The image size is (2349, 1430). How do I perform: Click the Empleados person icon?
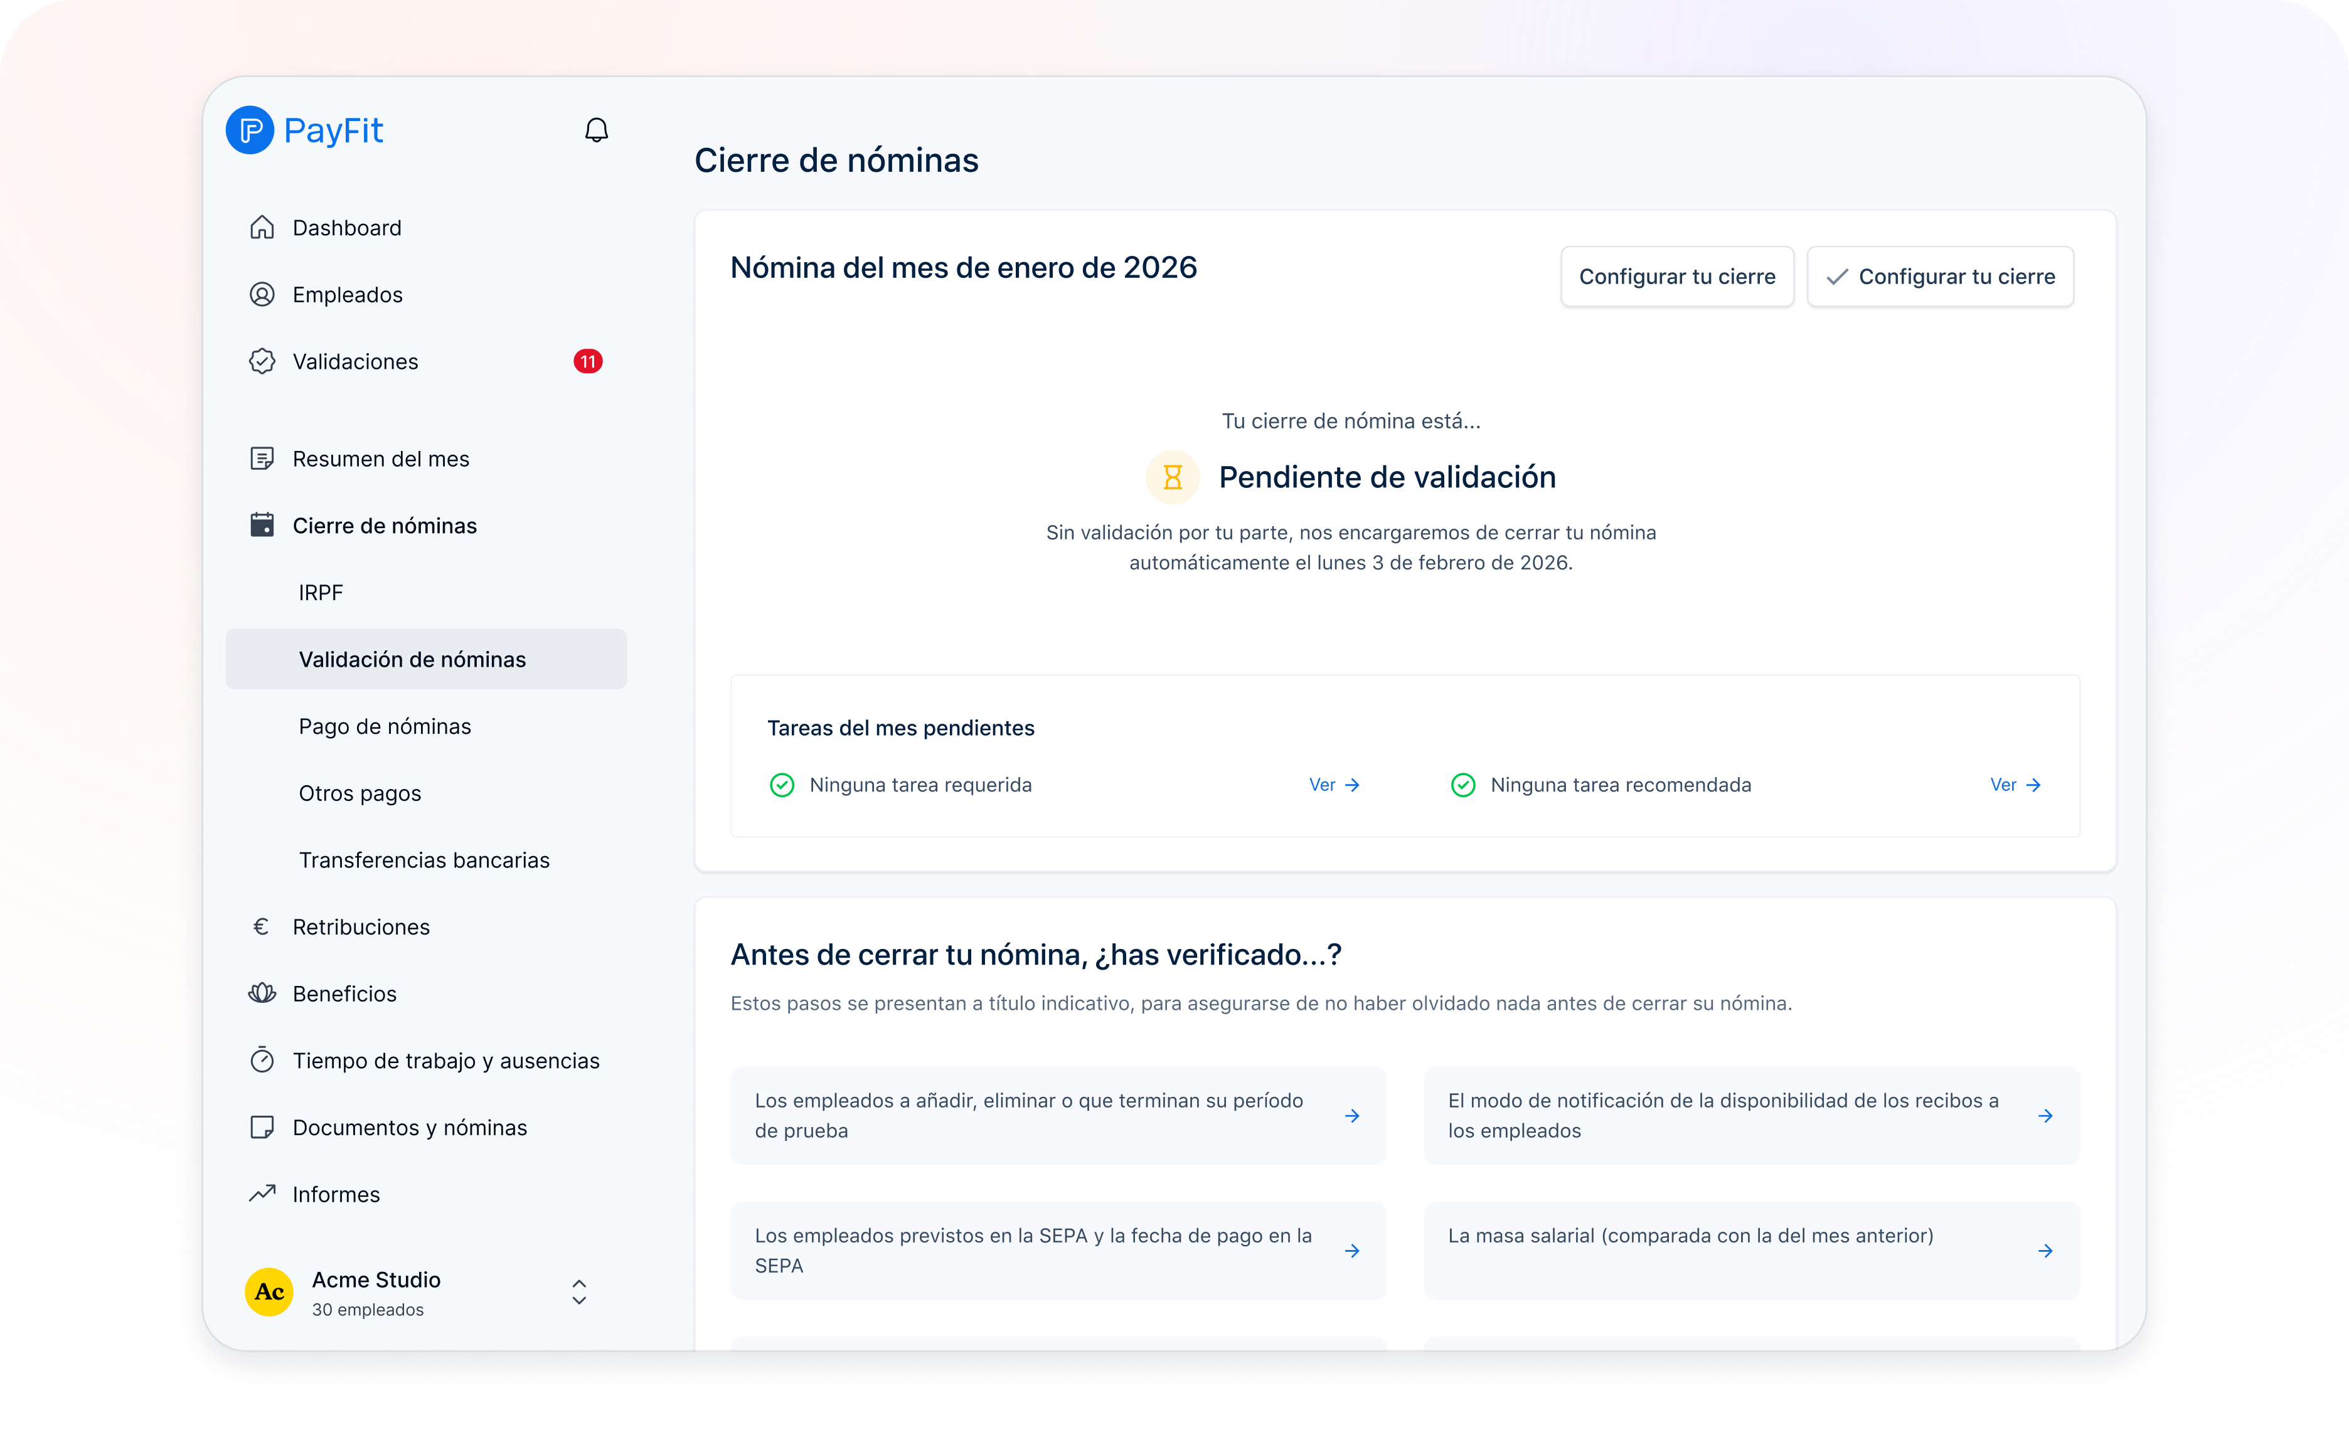pos(262,294)
